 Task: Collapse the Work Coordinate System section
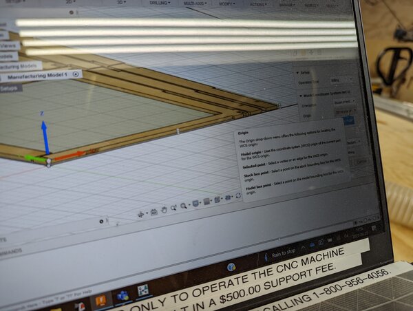click(x=301, y=96)
